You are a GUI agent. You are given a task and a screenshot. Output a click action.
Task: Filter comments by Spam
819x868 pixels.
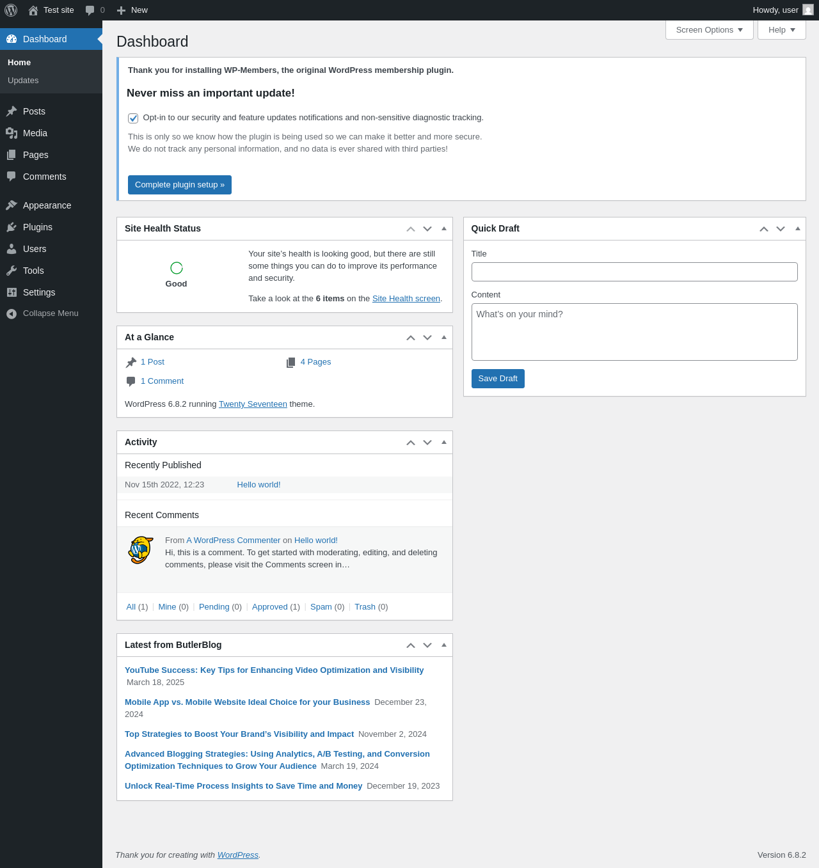(321, 607)
